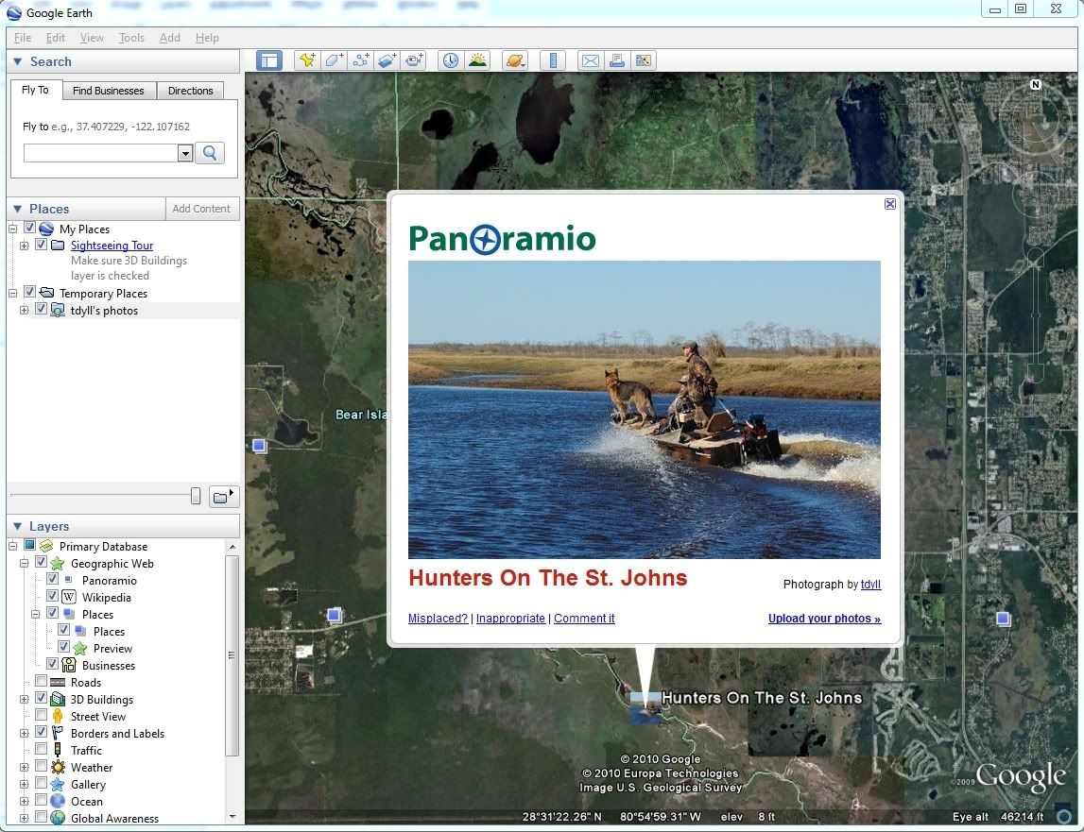Click the Street View pegman layer icon
1084x832 pixels.
pos(58,716)
